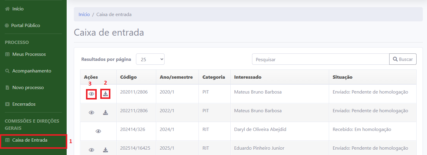Click the view eye icon for process 202011/2806
This screenshot has width=427, height=155.
point(92,94)
